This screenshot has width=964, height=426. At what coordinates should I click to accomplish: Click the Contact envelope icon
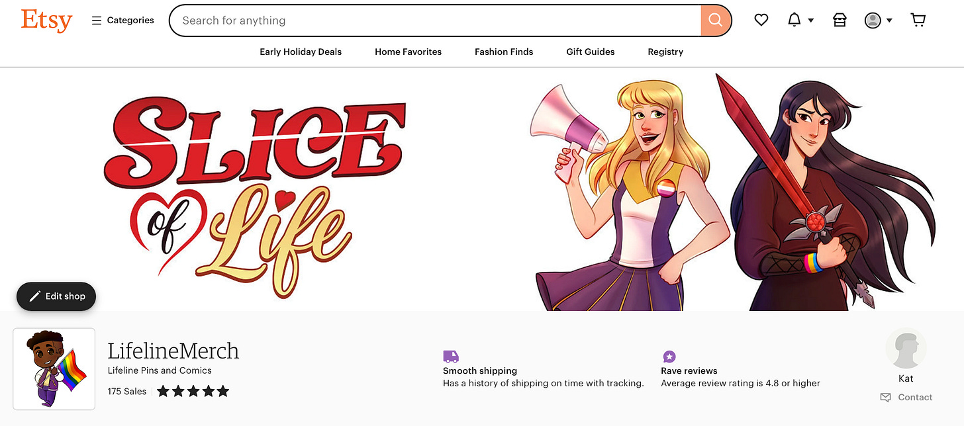[x=885, y=398]
